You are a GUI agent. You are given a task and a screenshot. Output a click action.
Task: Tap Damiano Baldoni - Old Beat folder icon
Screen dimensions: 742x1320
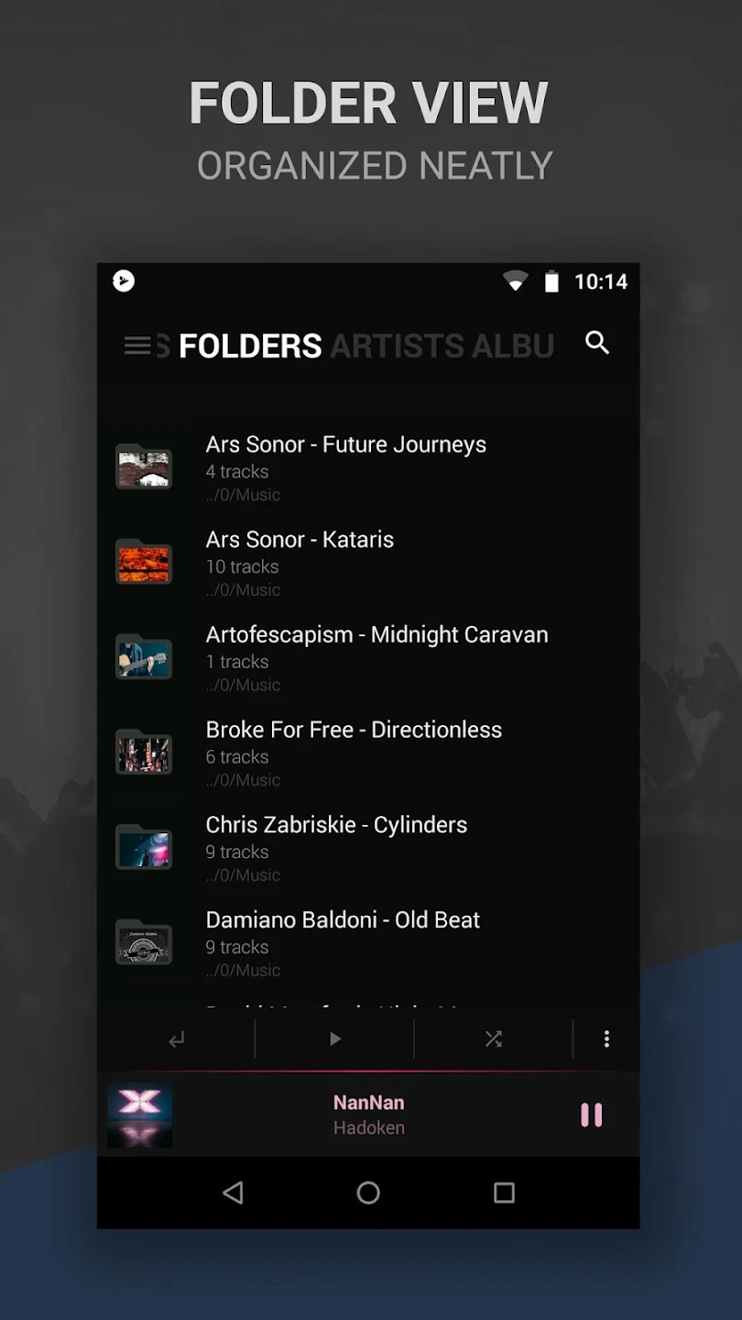click(144, 942)
